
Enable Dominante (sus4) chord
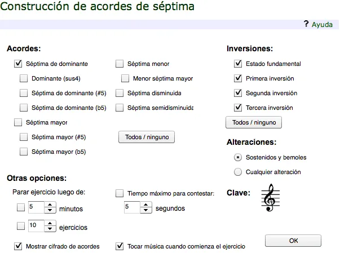[x=24, y=78]
